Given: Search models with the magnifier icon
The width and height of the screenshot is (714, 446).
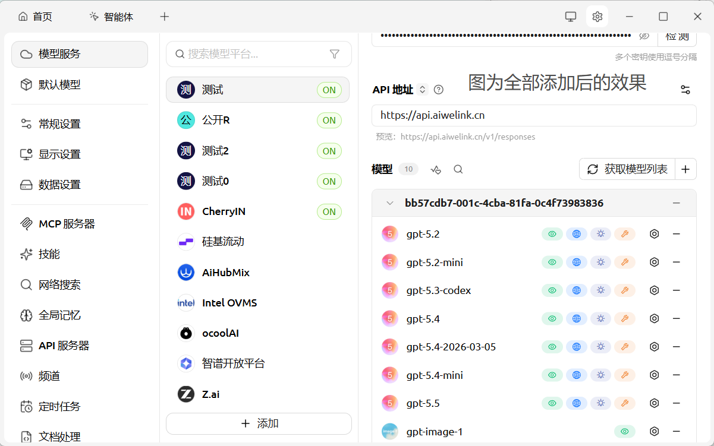Looking at the screenshot, I should click(458, 169).
